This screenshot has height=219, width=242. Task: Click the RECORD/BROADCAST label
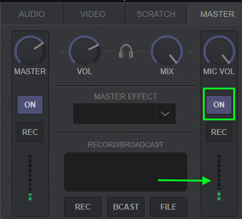[125, 145]
